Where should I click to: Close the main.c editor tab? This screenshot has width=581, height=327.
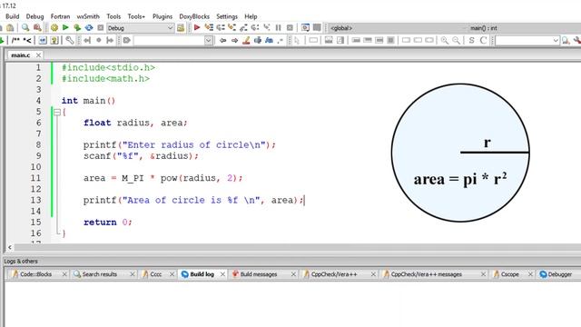38,55
